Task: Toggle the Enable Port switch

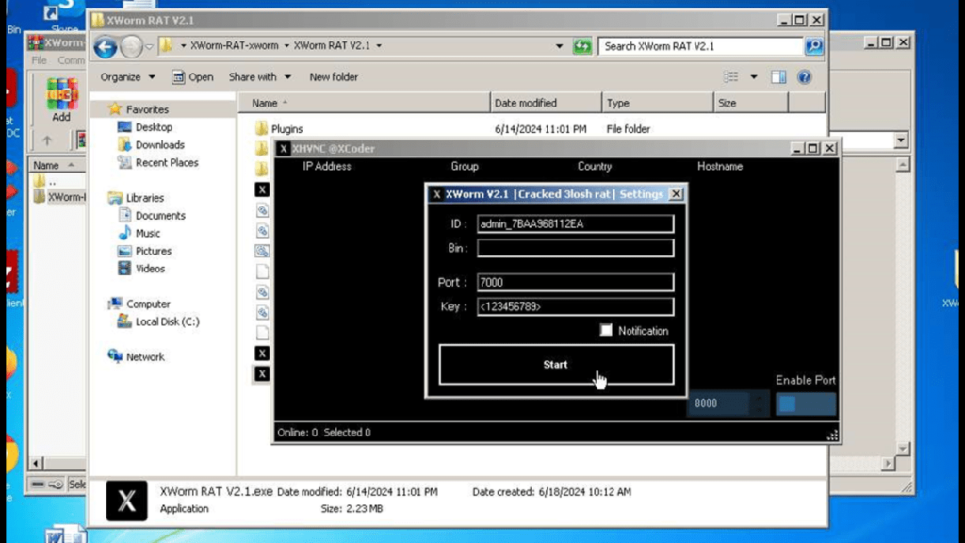Action: click(805, 403)
